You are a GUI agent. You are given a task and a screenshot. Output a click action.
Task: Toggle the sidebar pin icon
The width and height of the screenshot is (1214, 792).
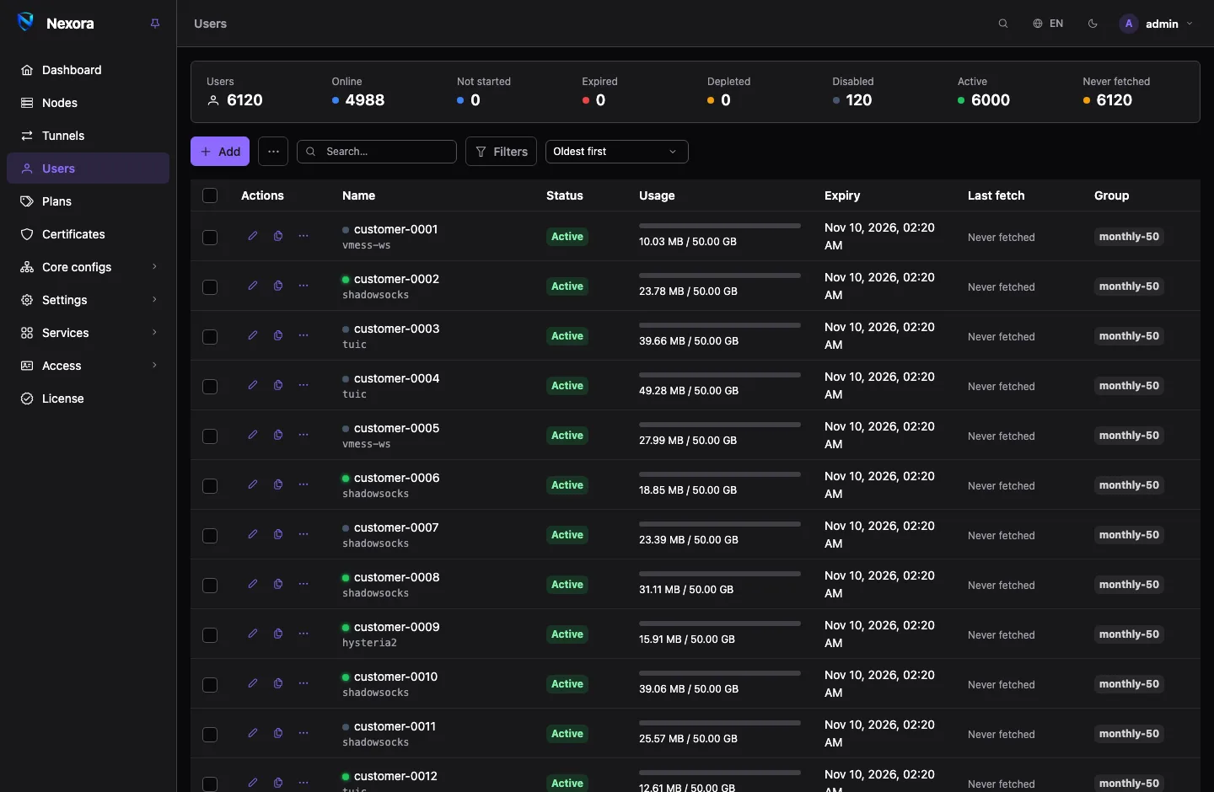155,24
